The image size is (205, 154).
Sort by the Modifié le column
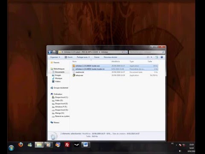[x=116, y=62]
